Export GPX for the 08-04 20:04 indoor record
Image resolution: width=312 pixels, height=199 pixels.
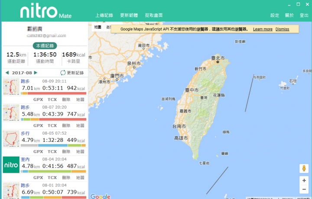tap(38, 177)
